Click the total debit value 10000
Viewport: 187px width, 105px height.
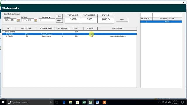point(73,19)
